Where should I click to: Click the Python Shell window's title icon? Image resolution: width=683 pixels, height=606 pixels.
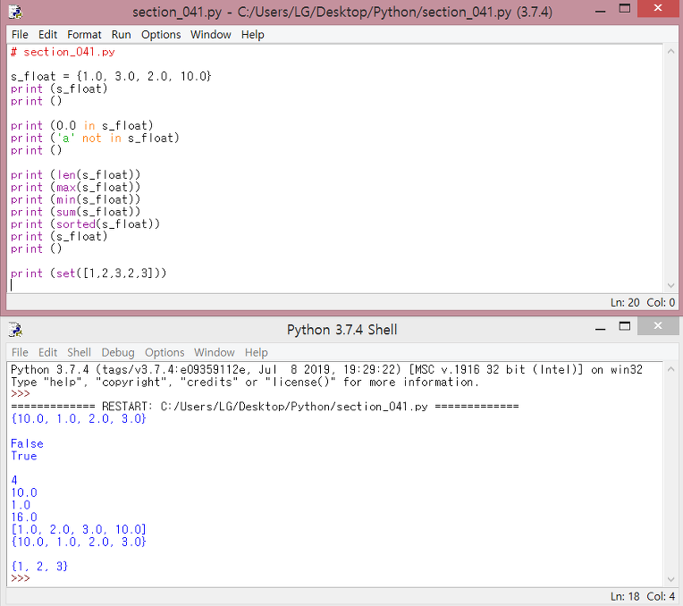coord(15,330)
